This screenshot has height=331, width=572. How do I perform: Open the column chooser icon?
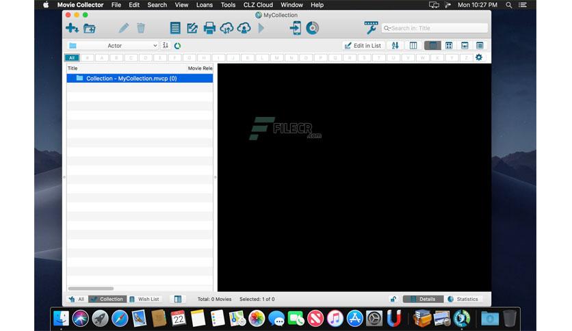tap(413, 46)
